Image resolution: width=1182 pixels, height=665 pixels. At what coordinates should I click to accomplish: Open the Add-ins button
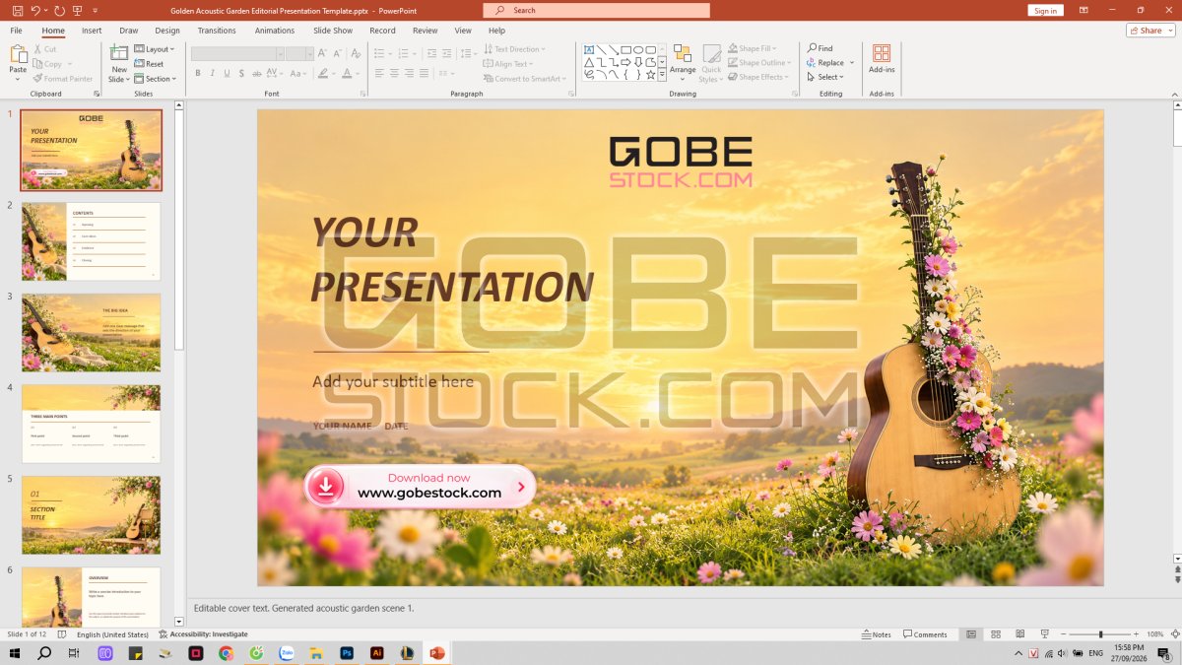point(882,59)
